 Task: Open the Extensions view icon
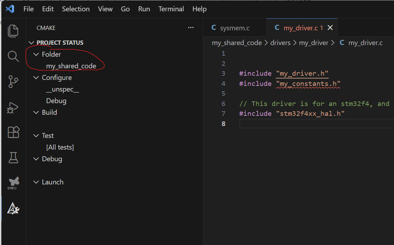point(13,132)
